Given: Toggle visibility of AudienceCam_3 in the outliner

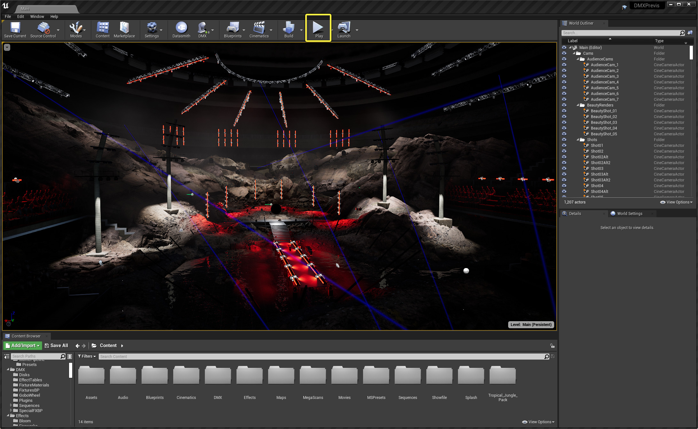Looking at the screenshot, I should tap(564, 76).
